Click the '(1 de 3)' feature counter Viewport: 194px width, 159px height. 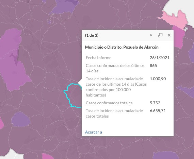tap(92, 35)
